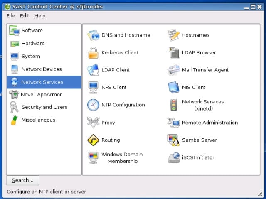Open the iSCSI Initiator disk icon

[174, 157]
